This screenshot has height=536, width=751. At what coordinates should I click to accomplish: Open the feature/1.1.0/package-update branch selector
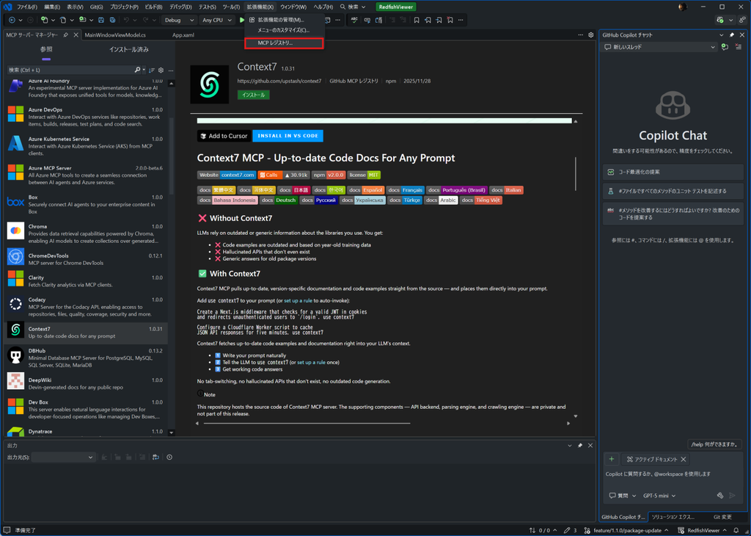[x=626, y=530]
